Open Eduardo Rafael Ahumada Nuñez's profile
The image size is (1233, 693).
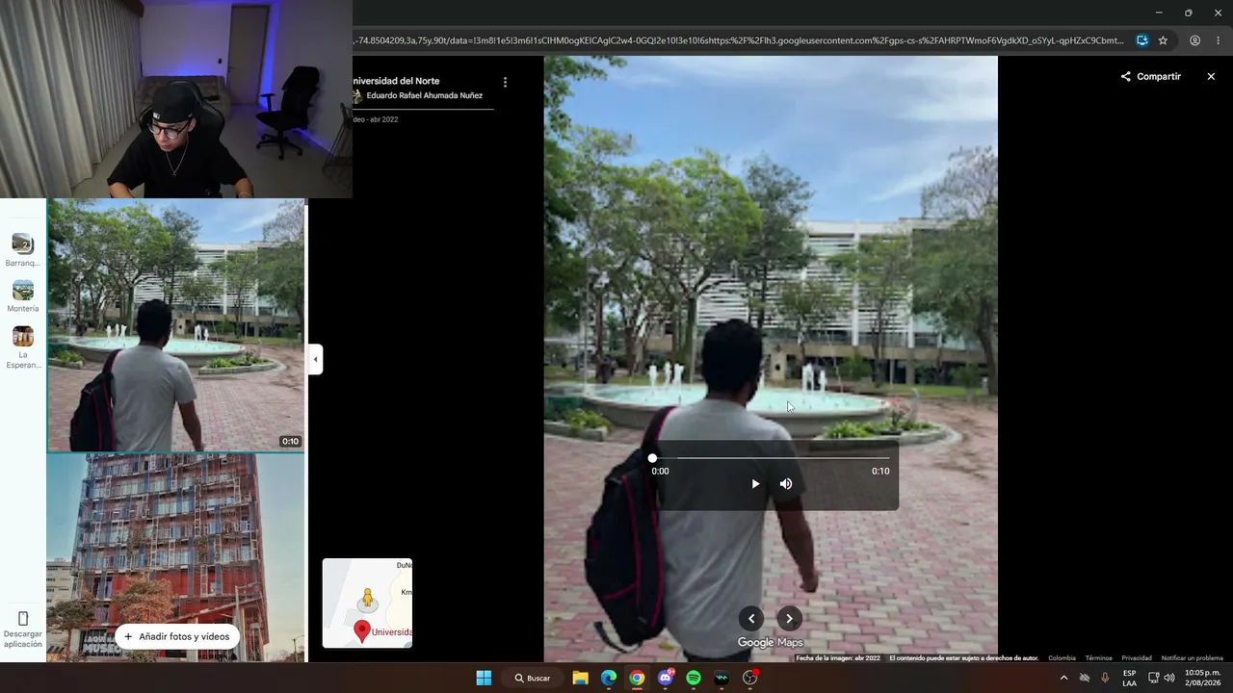pos(424,95)
